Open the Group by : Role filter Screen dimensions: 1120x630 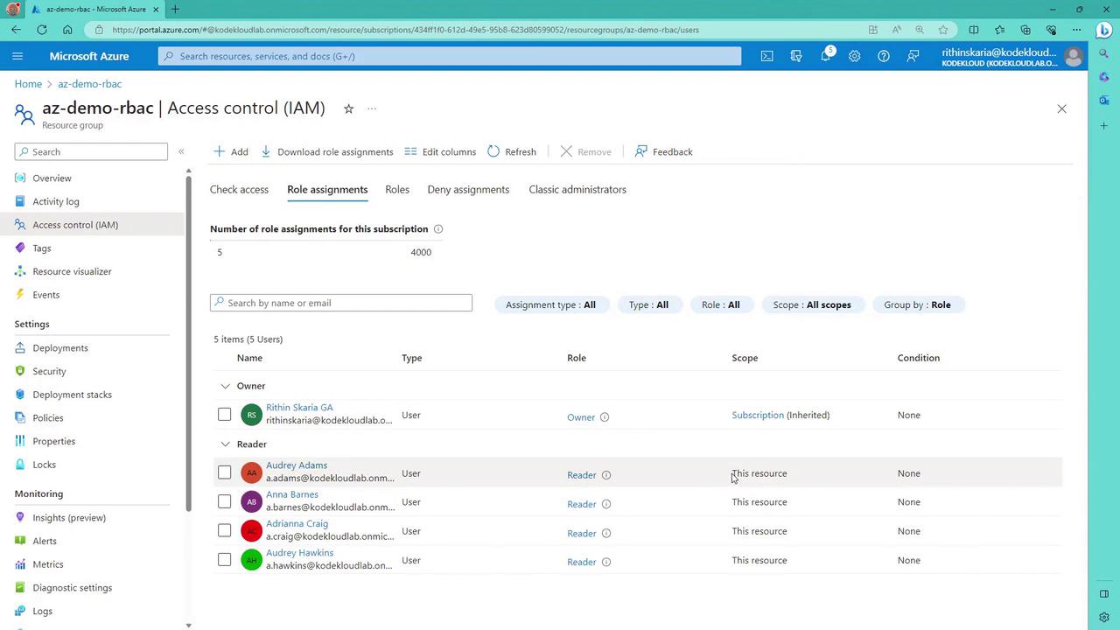(x=917, y=304)
